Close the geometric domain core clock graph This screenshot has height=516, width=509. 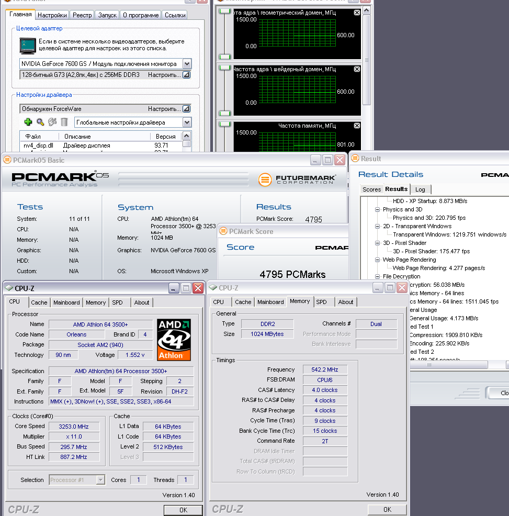(x=357, y=13)
